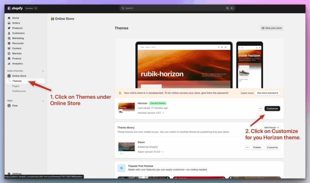Click the Summer '25 edition badge
Screen dimensions: 310x183
31,8
